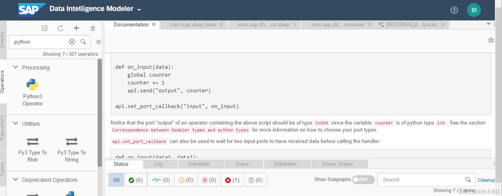This screenshot has width=502, height=196.
Task: Open the Types side tab
Action: pyautogui.click(x=3, y=169)
